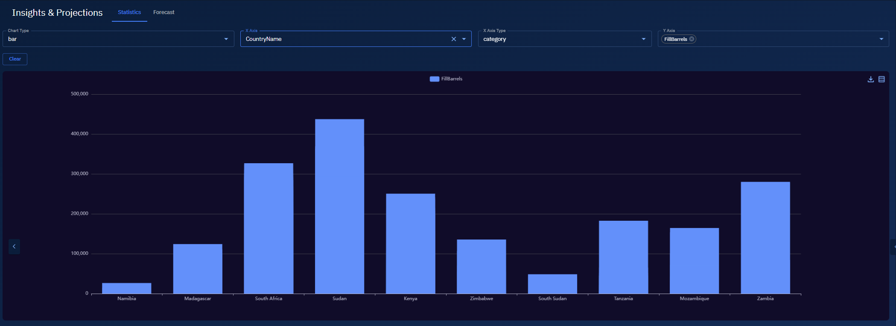The image size is (896, 326).
Task: Remove the FillBarrels chip from Y Axis
Action: point(692,39)
